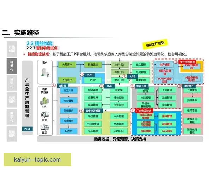
Task: Open the 管理提升 sidebar tab
Action: pyautogui.click(x=12, y=134)
